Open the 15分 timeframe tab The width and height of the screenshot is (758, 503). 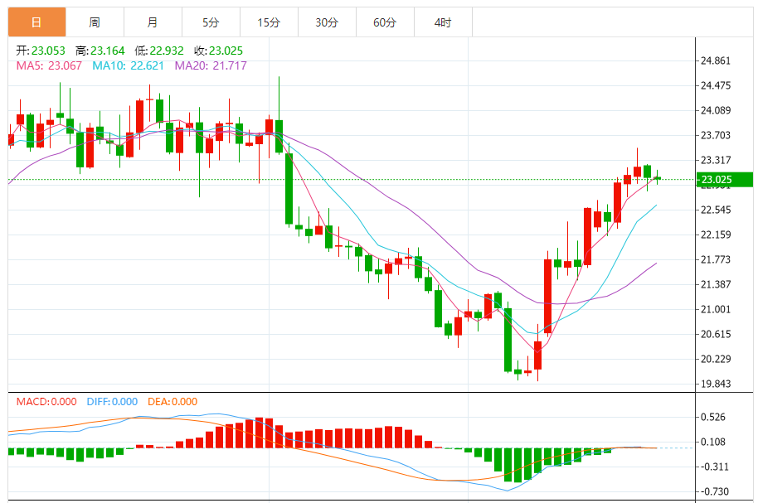point(269,22)
